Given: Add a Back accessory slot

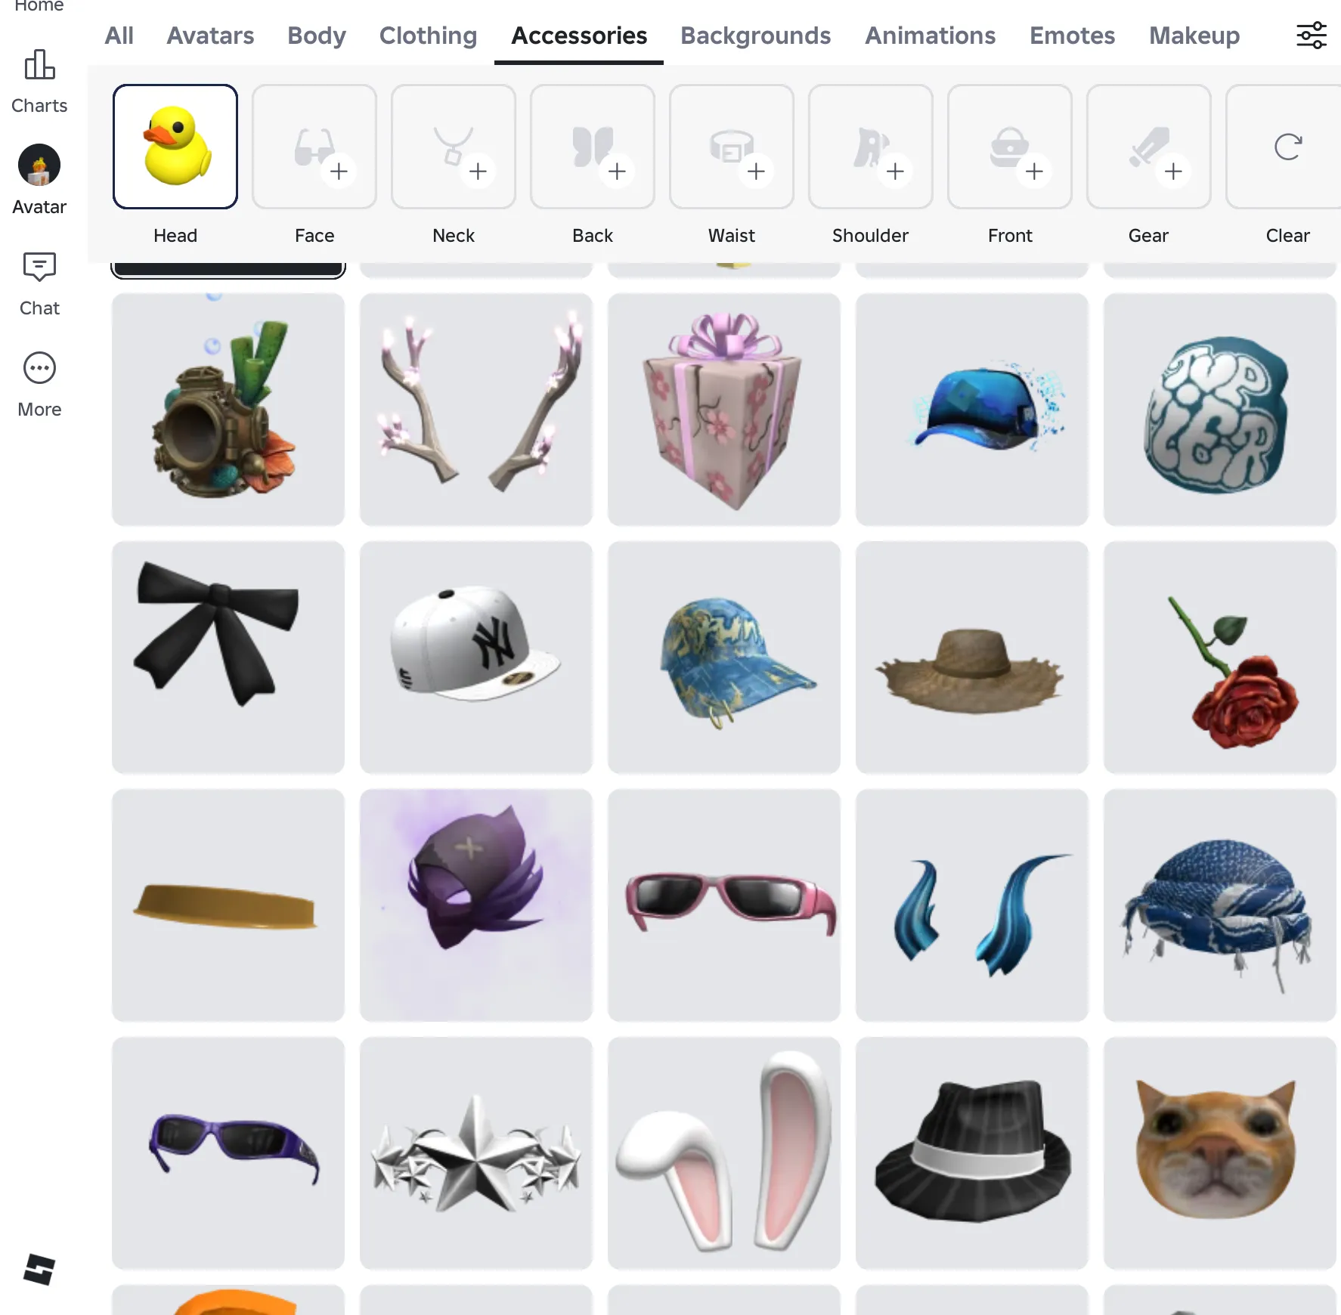Looking at the screenshot, I should (593, 147).
